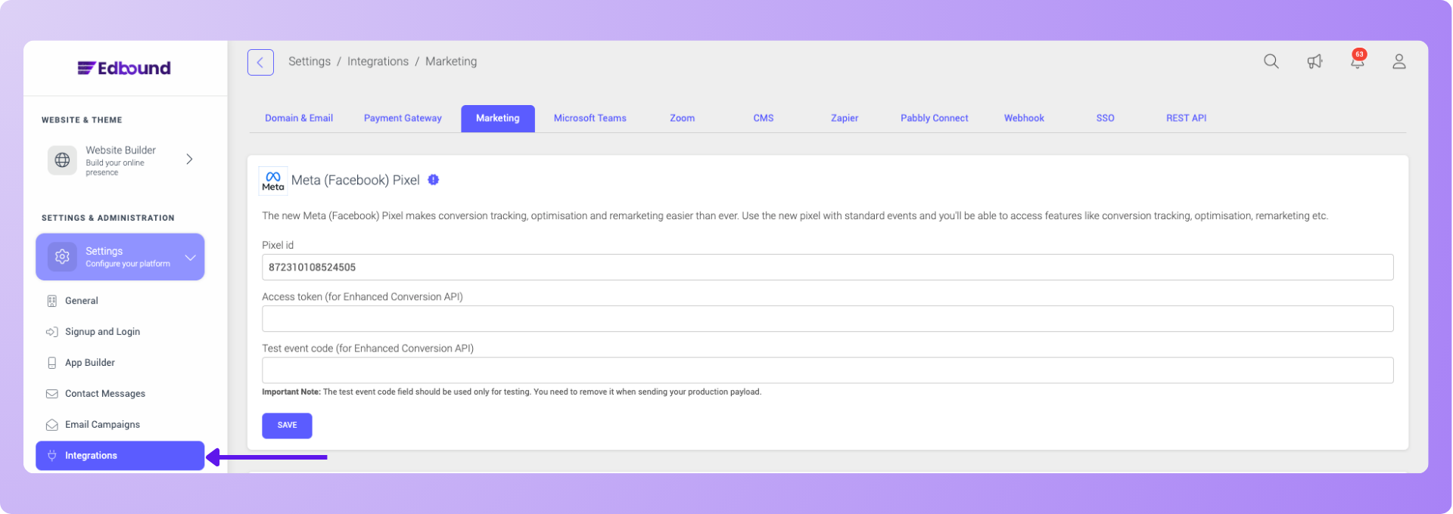The image size is (1453, 514).
Task: Click the Meta Pixel info icon
Action: pyautogui.click(x=433, y=180)
